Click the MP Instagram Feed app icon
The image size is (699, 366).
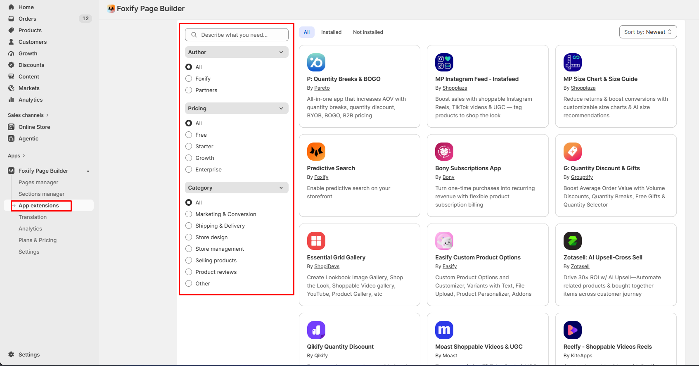(x=444, y=62)
